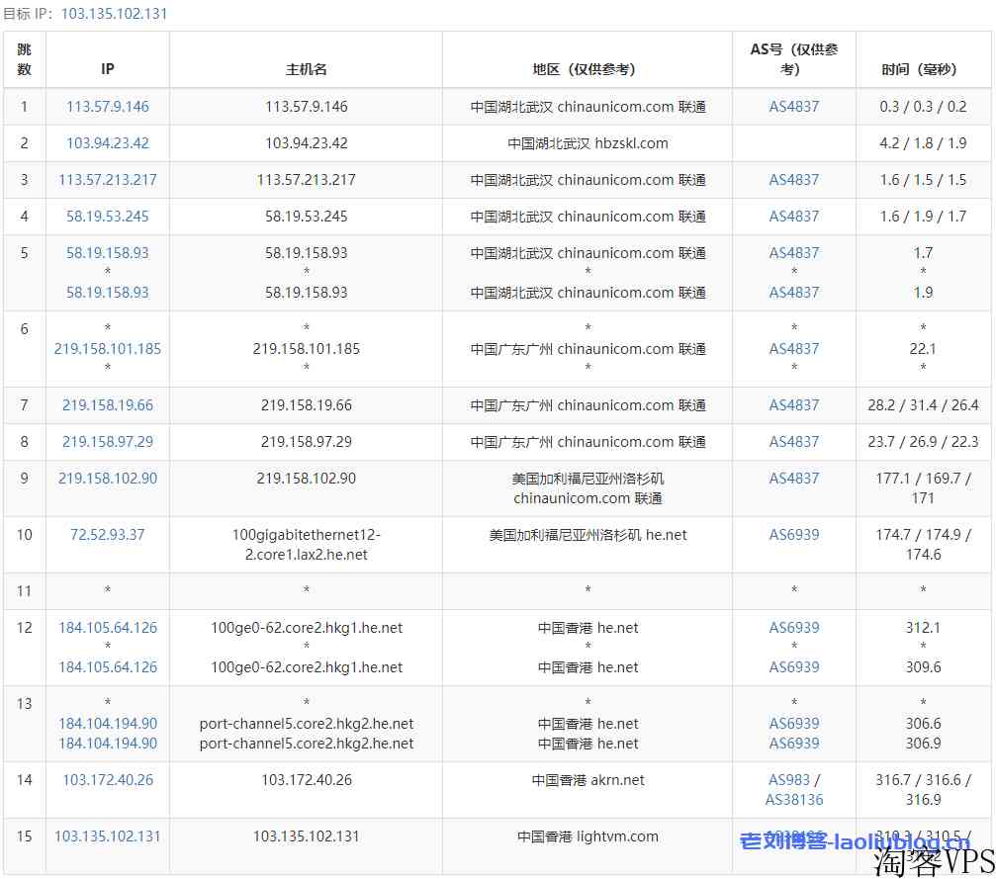
Task: Select time value 1.6 / 1.9 / 1.7
Action: (923, 217)
